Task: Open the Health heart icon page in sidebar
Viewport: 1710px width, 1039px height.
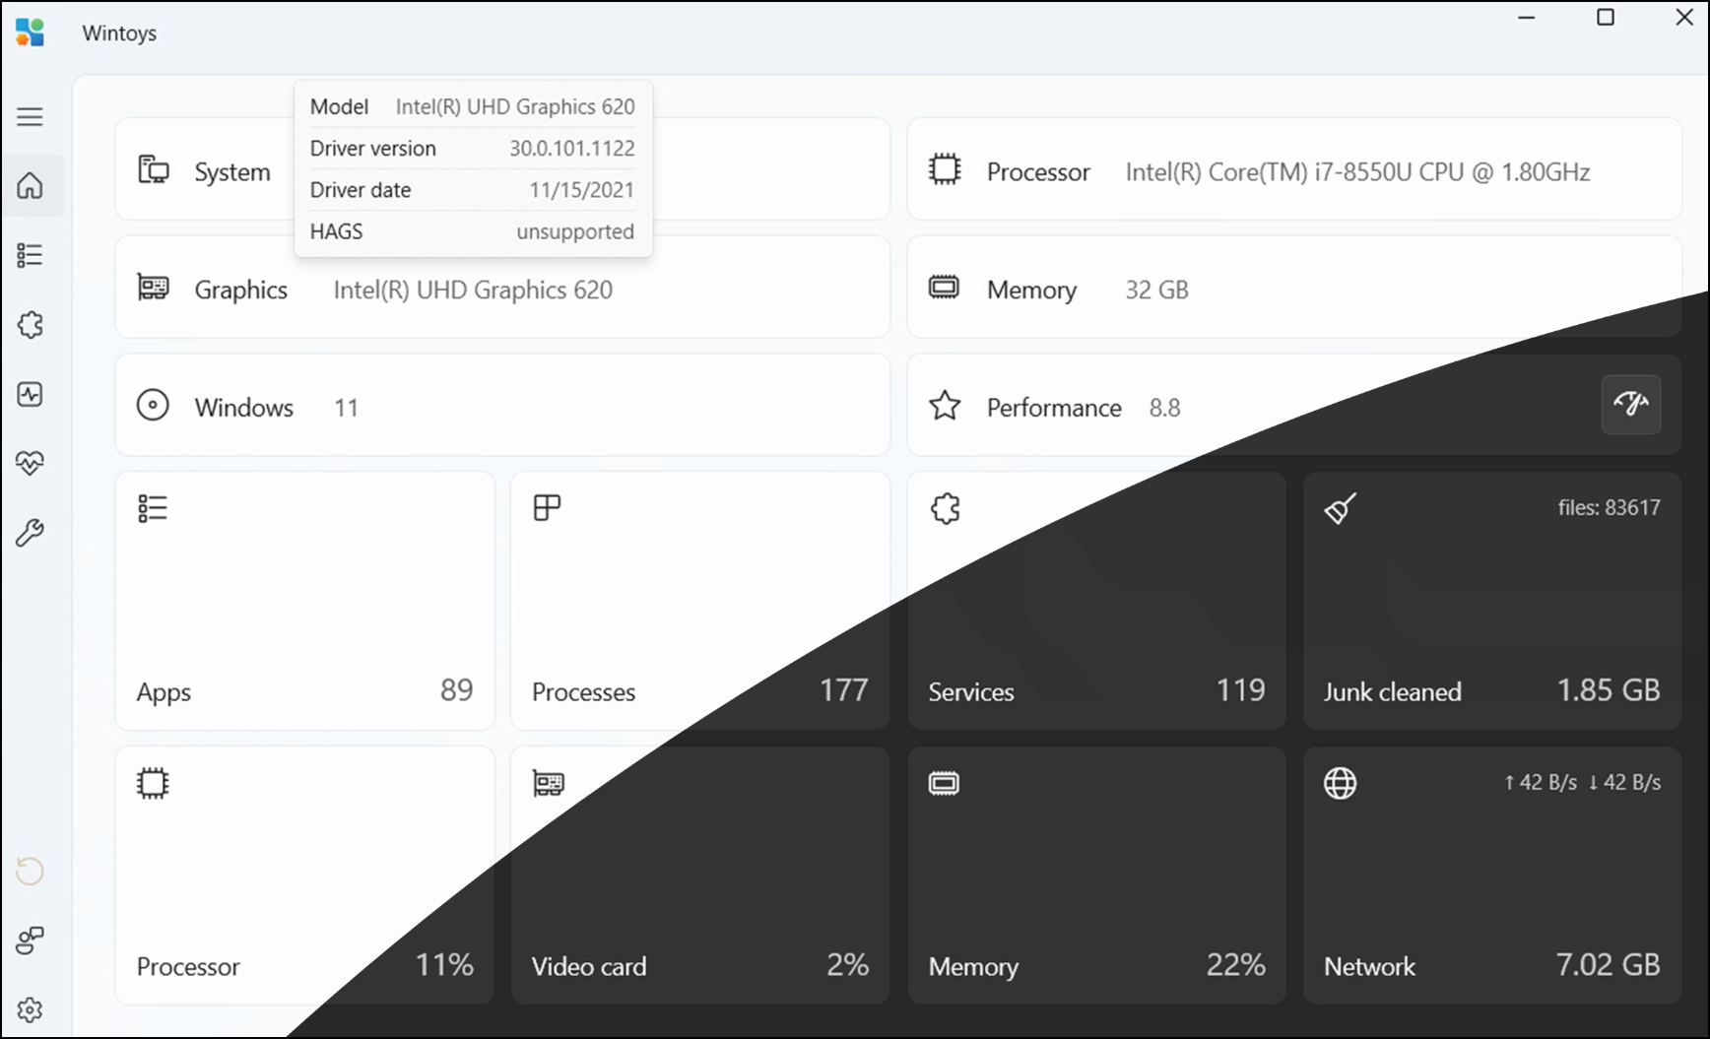Action: point(30,463)
